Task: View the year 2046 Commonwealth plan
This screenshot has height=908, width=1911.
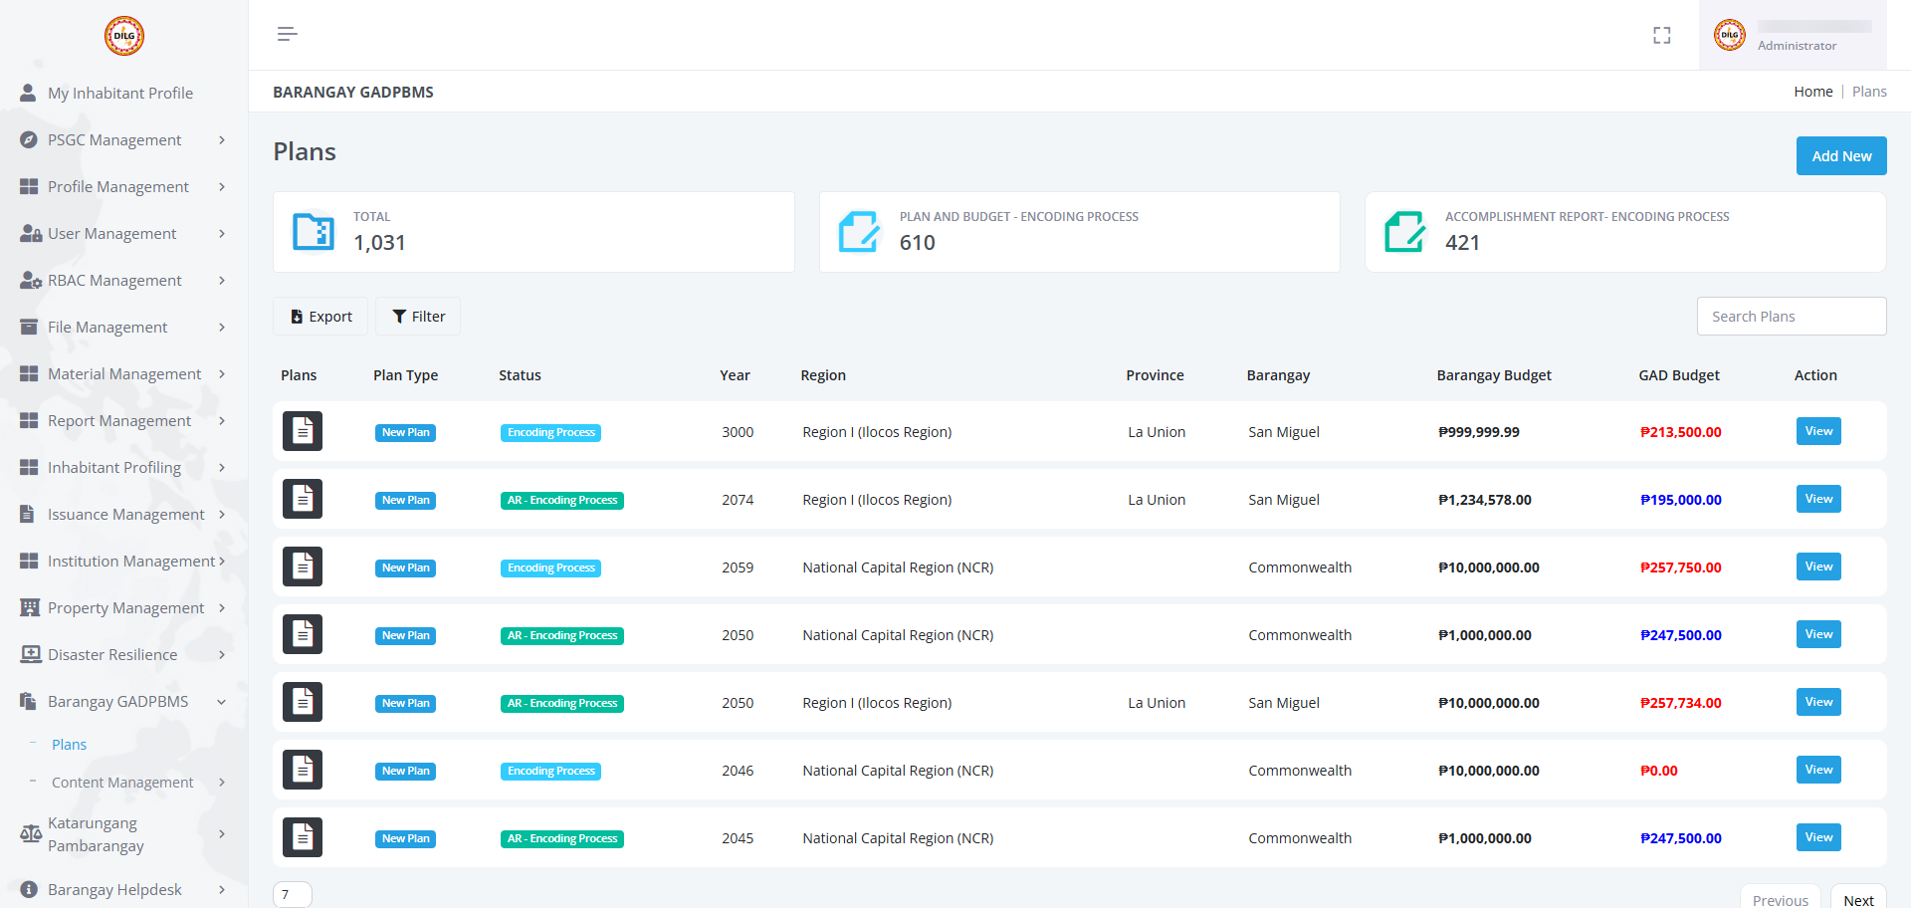Action: point(1818,770)
